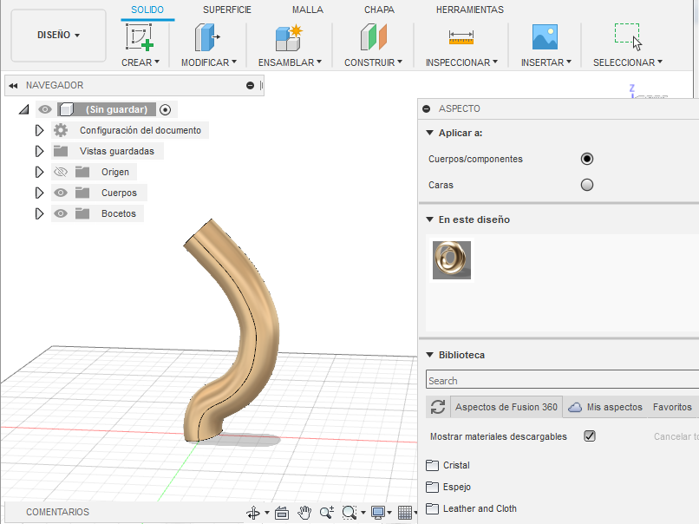
Task: Expand the Origen tree node arrow
Action: (x=39, y=172)
